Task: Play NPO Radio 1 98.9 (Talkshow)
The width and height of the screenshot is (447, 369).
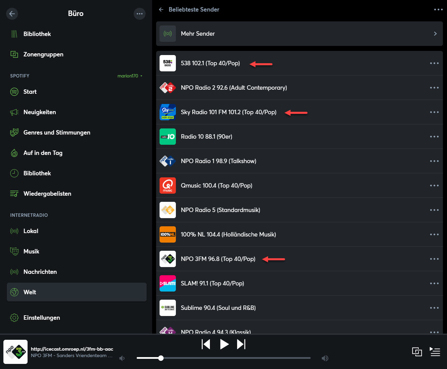Action: coord(218,161)
